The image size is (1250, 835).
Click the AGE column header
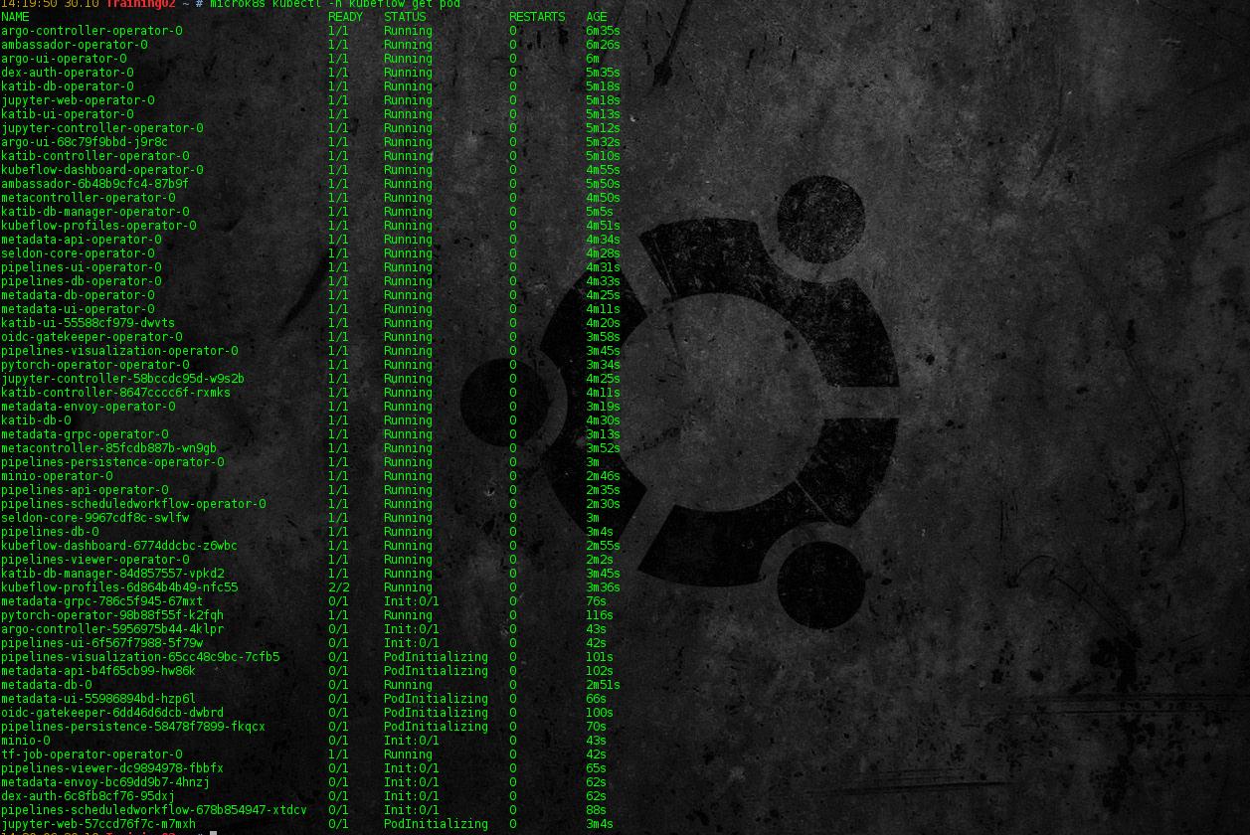pyautogui.click(x=597, y=17)
